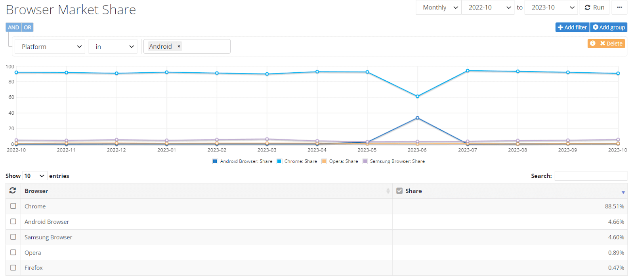
Task: Add a new filter group
Action: click(609, 27)
